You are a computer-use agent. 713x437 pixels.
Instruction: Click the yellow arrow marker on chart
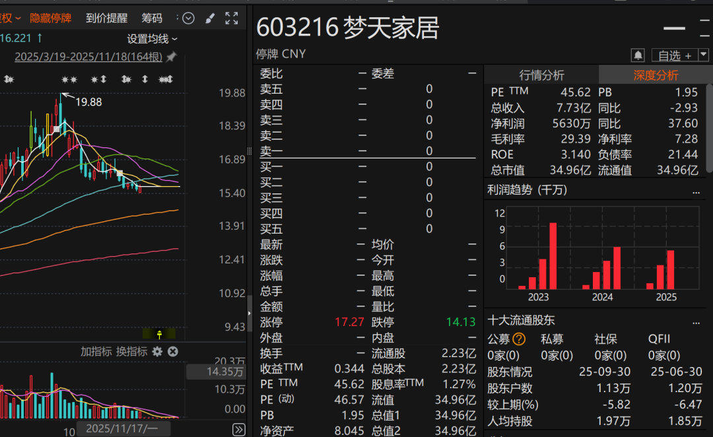(159, 335)
